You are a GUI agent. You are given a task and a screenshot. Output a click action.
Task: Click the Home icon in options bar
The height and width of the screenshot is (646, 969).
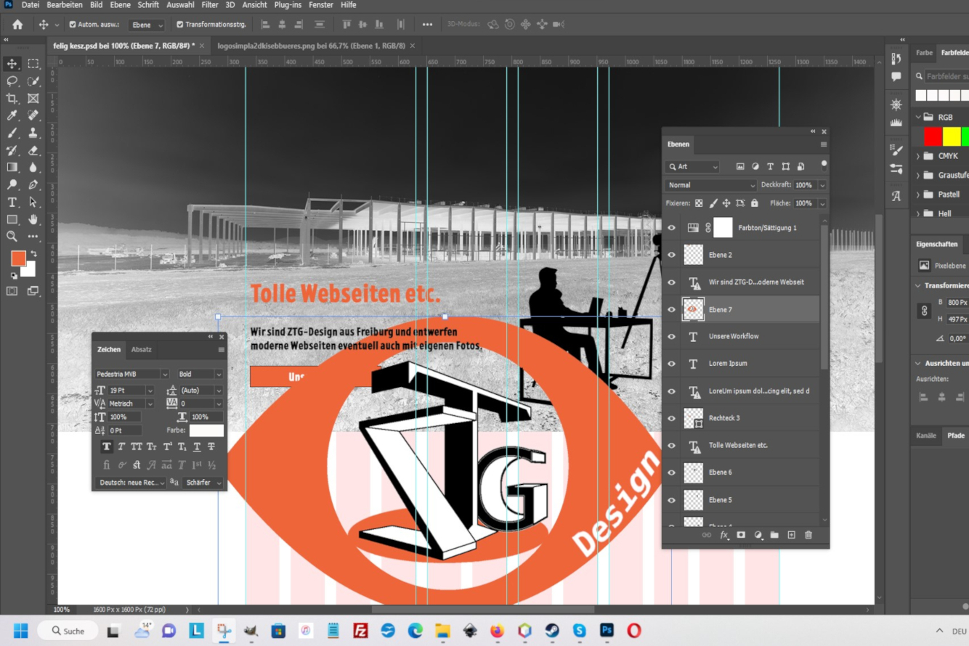(17, 25)
